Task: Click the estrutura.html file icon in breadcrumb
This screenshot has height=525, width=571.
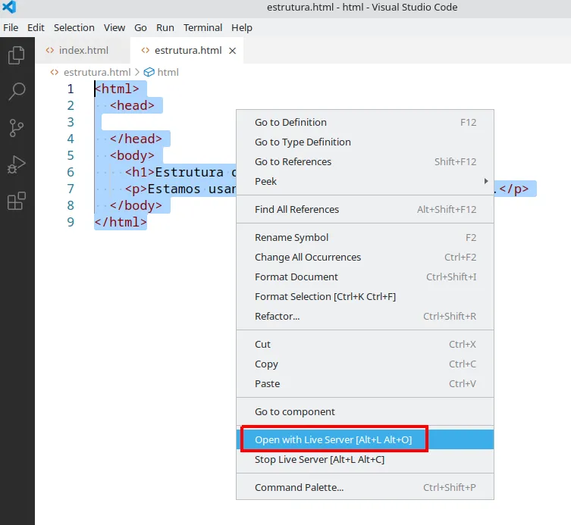Action: pos(55,72)
